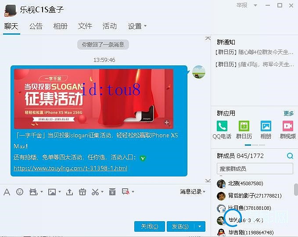Select member 北狼(45087580)

(x=245, y=183)
